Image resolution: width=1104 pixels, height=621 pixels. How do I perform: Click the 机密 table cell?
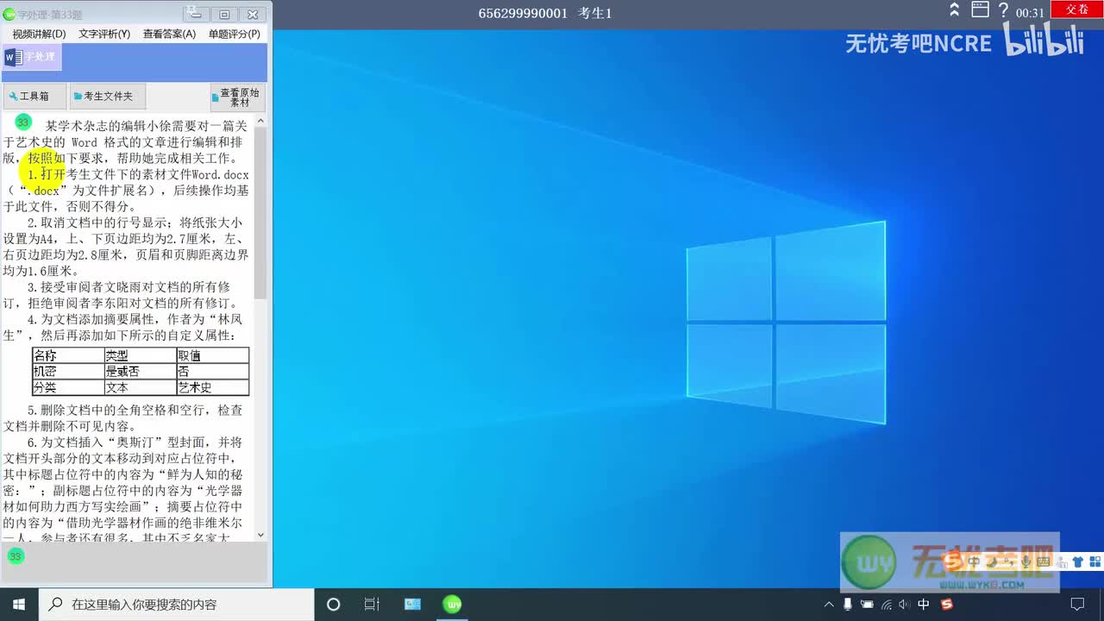tap(67, 372)
